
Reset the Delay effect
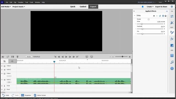pyautogui.click(x=160, y=16)
